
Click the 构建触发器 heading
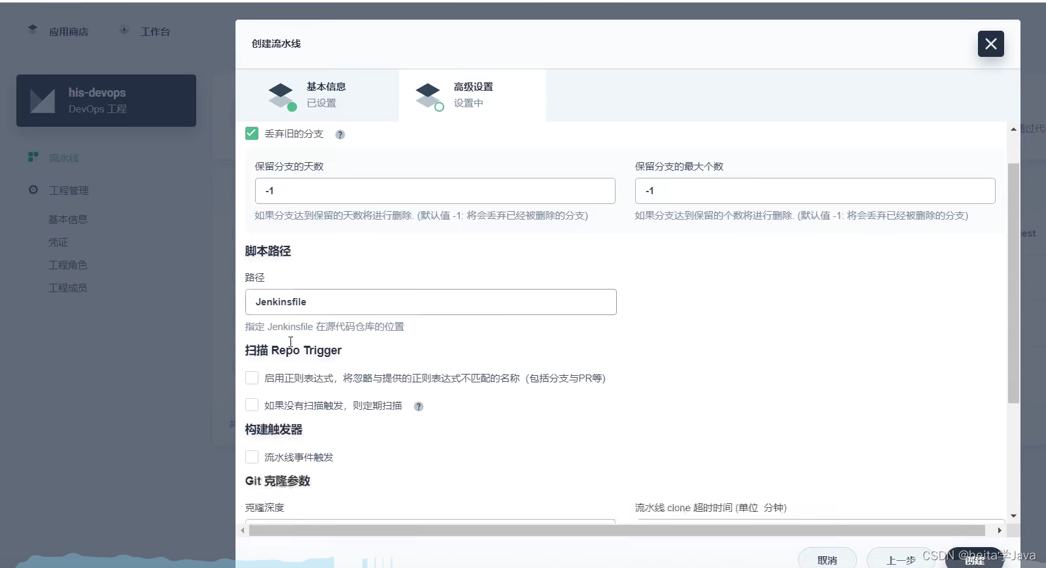pos(274,429)
